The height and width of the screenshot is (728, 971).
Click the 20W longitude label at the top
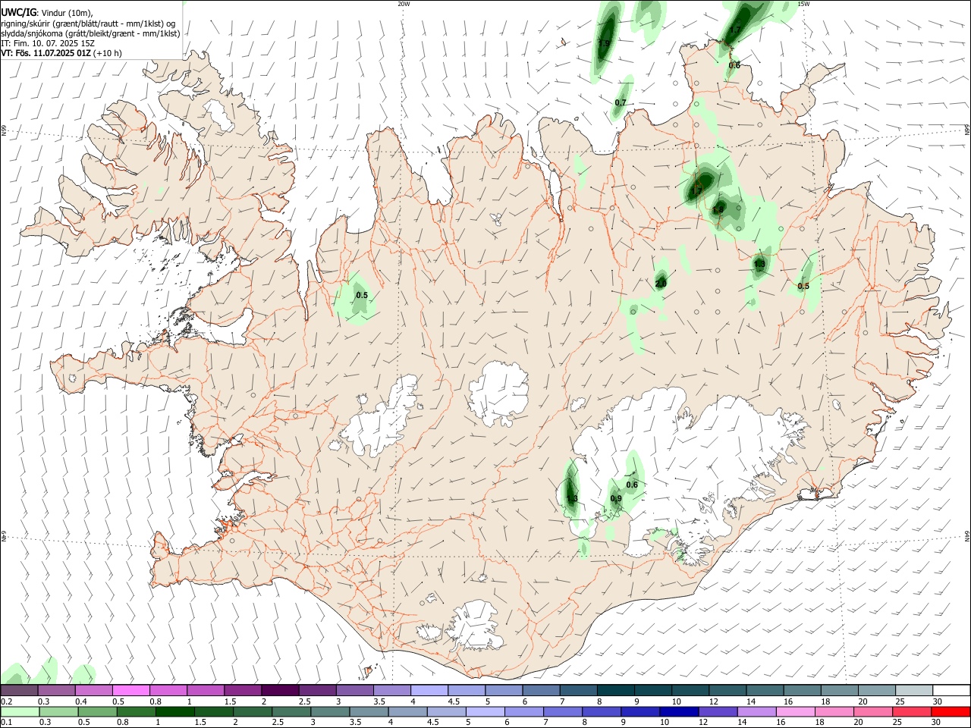tap(404, 4)
